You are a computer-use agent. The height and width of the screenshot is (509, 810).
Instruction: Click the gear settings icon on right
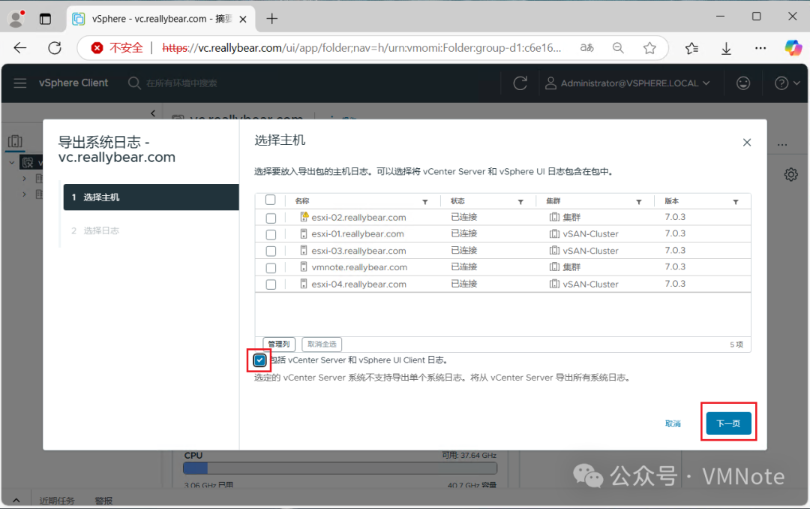(x=790, y=175)
